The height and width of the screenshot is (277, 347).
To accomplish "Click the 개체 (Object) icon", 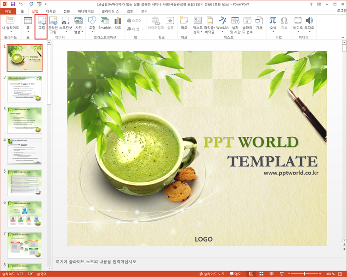I will pos(259,23).
